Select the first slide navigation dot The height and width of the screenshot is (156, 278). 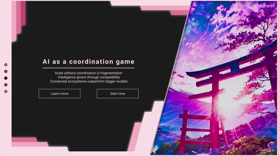(6, 65)
